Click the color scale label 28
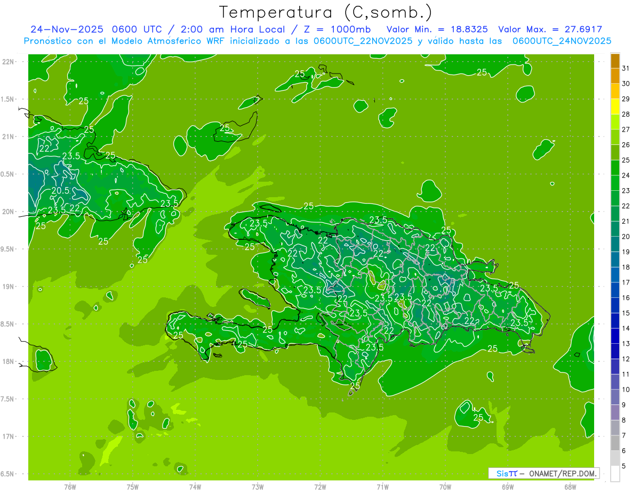This screenshot has width=640, height=494. 626,114
